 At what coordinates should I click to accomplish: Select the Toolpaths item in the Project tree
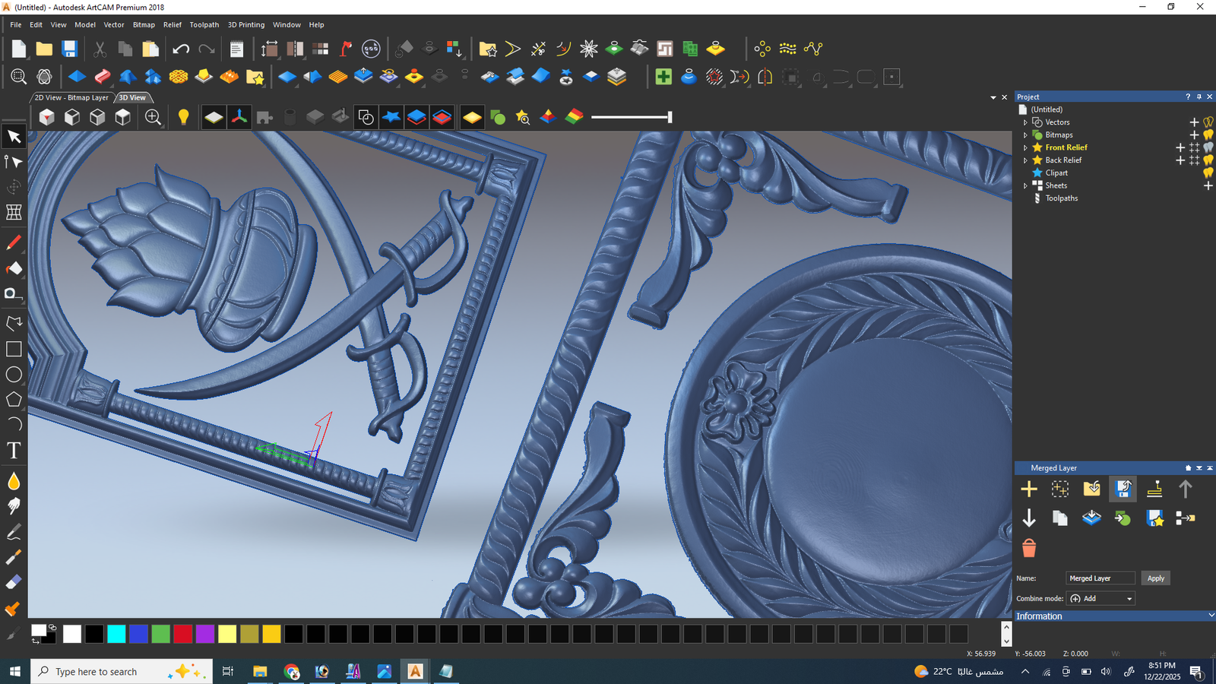[x=1061, y=198]
